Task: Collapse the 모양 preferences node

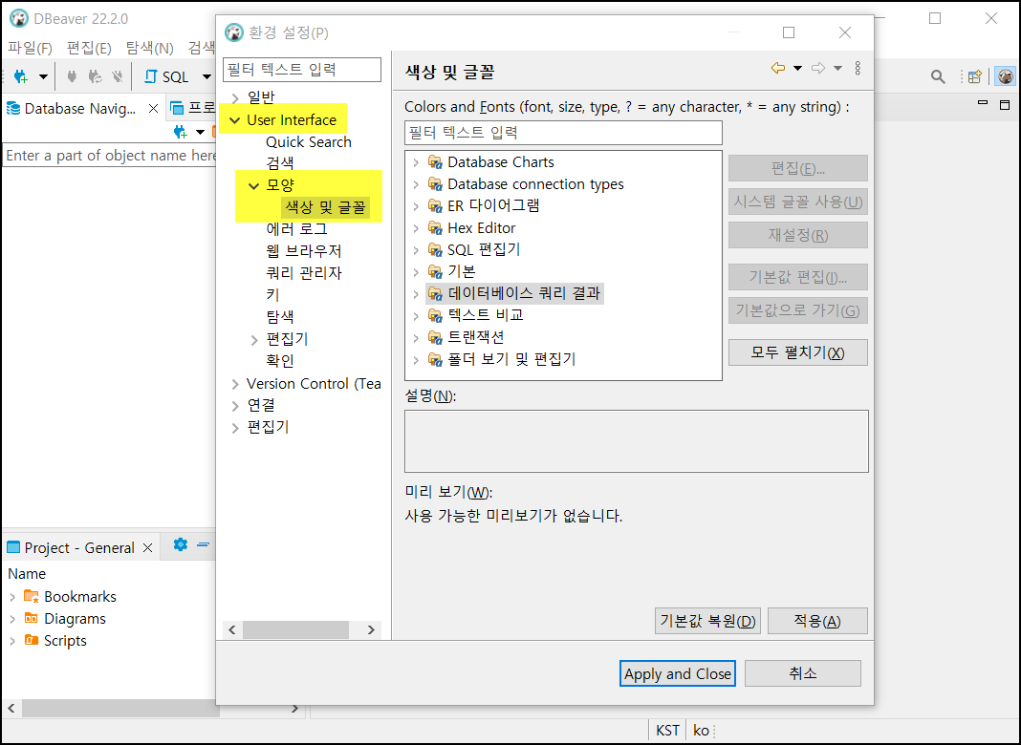Action: coord(254,186)
